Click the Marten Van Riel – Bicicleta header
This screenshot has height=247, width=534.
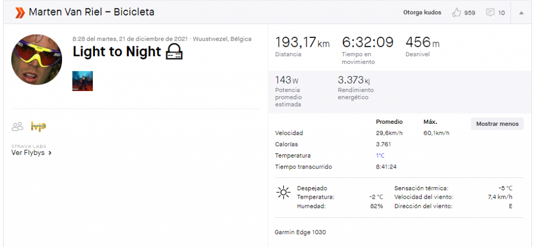click(92, 12)
